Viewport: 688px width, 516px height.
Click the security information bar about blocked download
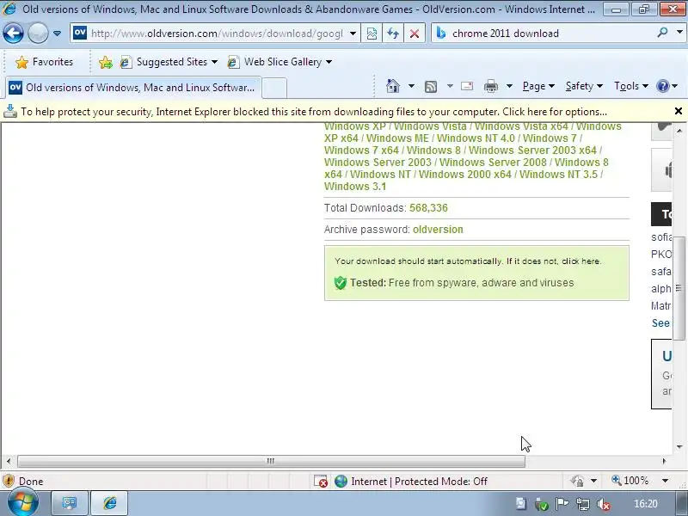point(314,112)
